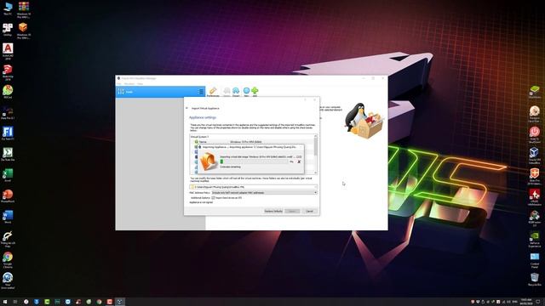
Task: Open Google Chrome desktop shortcut
Action: coord(8,260)
